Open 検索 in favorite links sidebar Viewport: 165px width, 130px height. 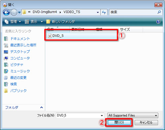pyautogui.click(x=14, y=84)
